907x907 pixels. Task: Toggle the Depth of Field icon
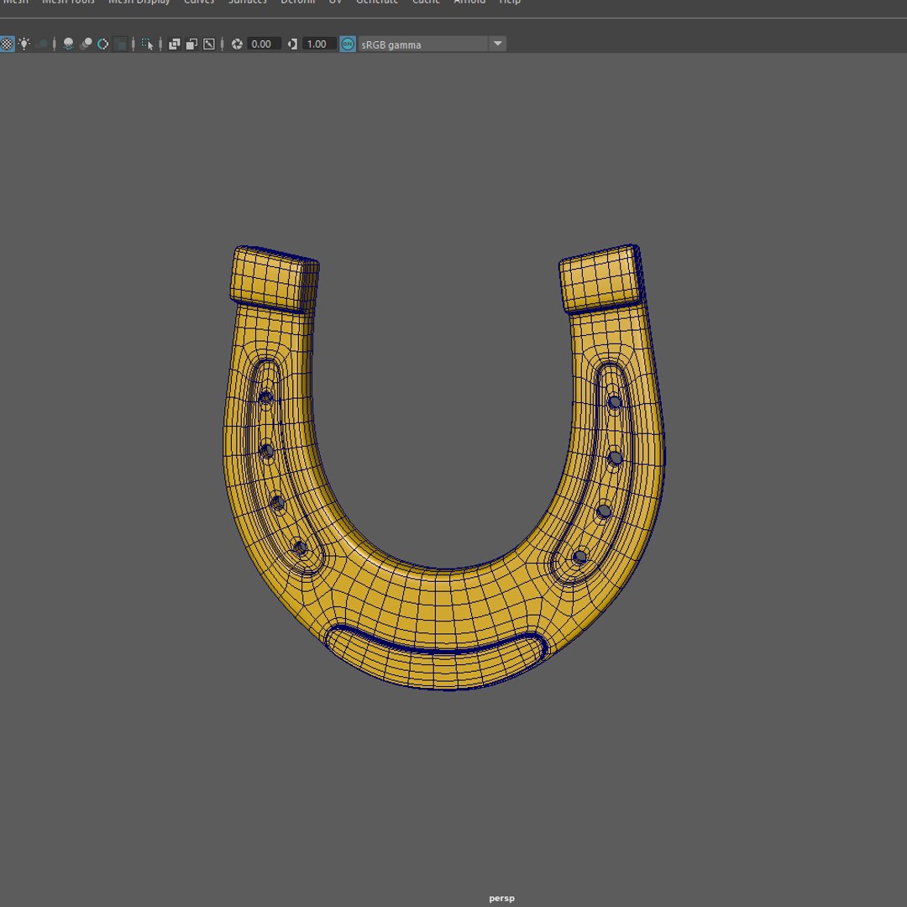point(120,44)
